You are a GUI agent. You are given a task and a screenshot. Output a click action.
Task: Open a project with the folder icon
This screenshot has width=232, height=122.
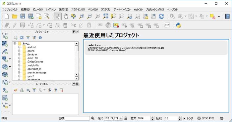point(15,16)
